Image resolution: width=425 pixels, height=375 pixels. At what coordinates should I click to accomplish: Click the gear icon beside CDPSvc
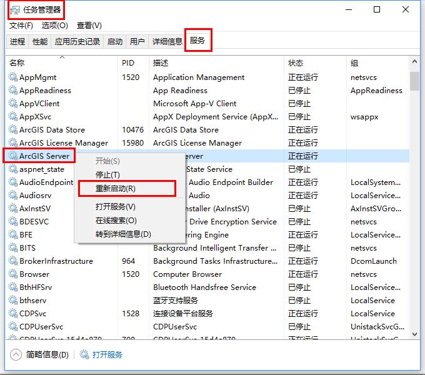[12, 314]
